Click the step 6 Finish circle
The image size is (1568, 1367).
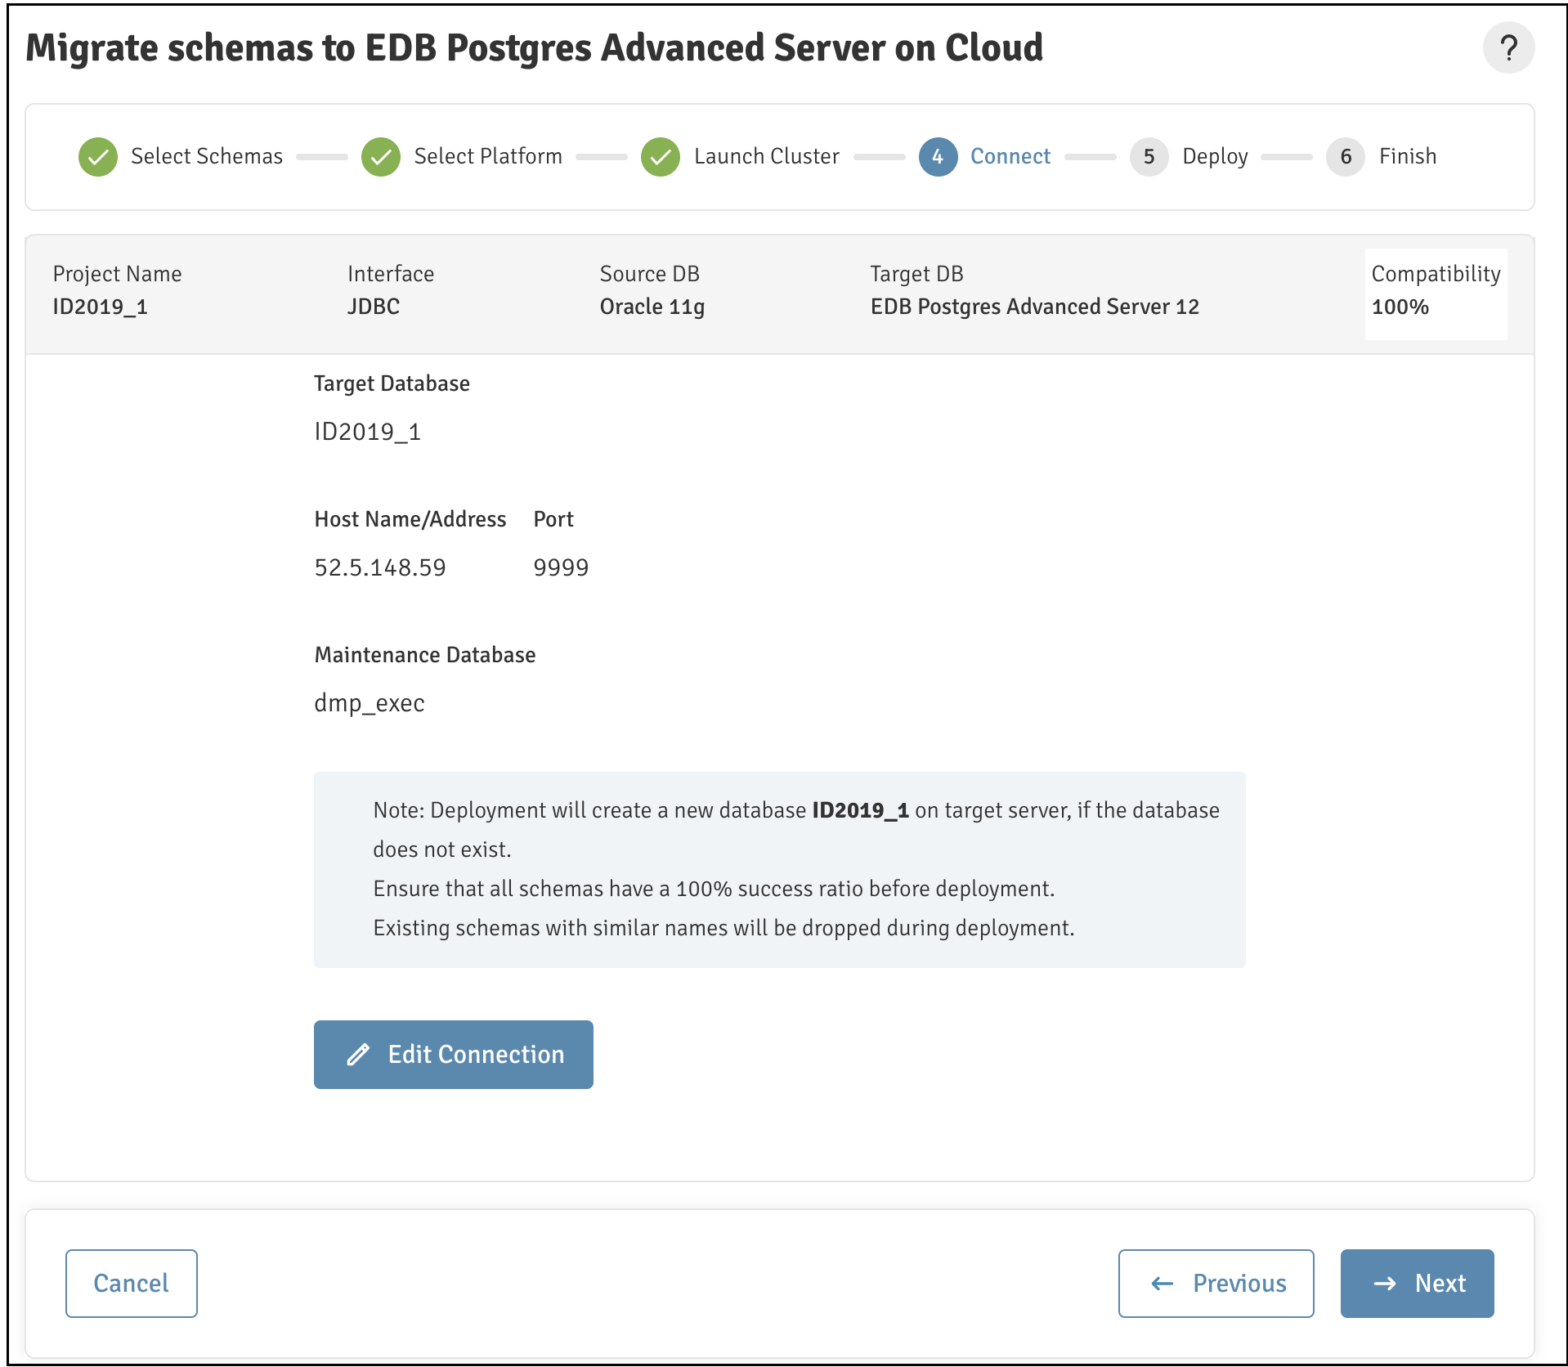[x=1346, y=156]
